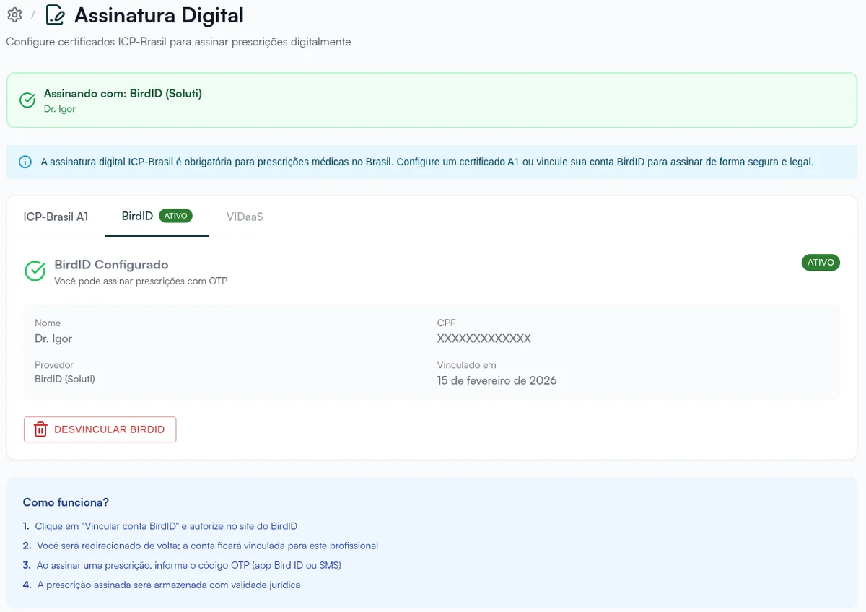The height and width of the screenshot is (612, 866).
Task: Click the Desvincular BirdID button
Action: pyautogui.click(x=100, y=429)
